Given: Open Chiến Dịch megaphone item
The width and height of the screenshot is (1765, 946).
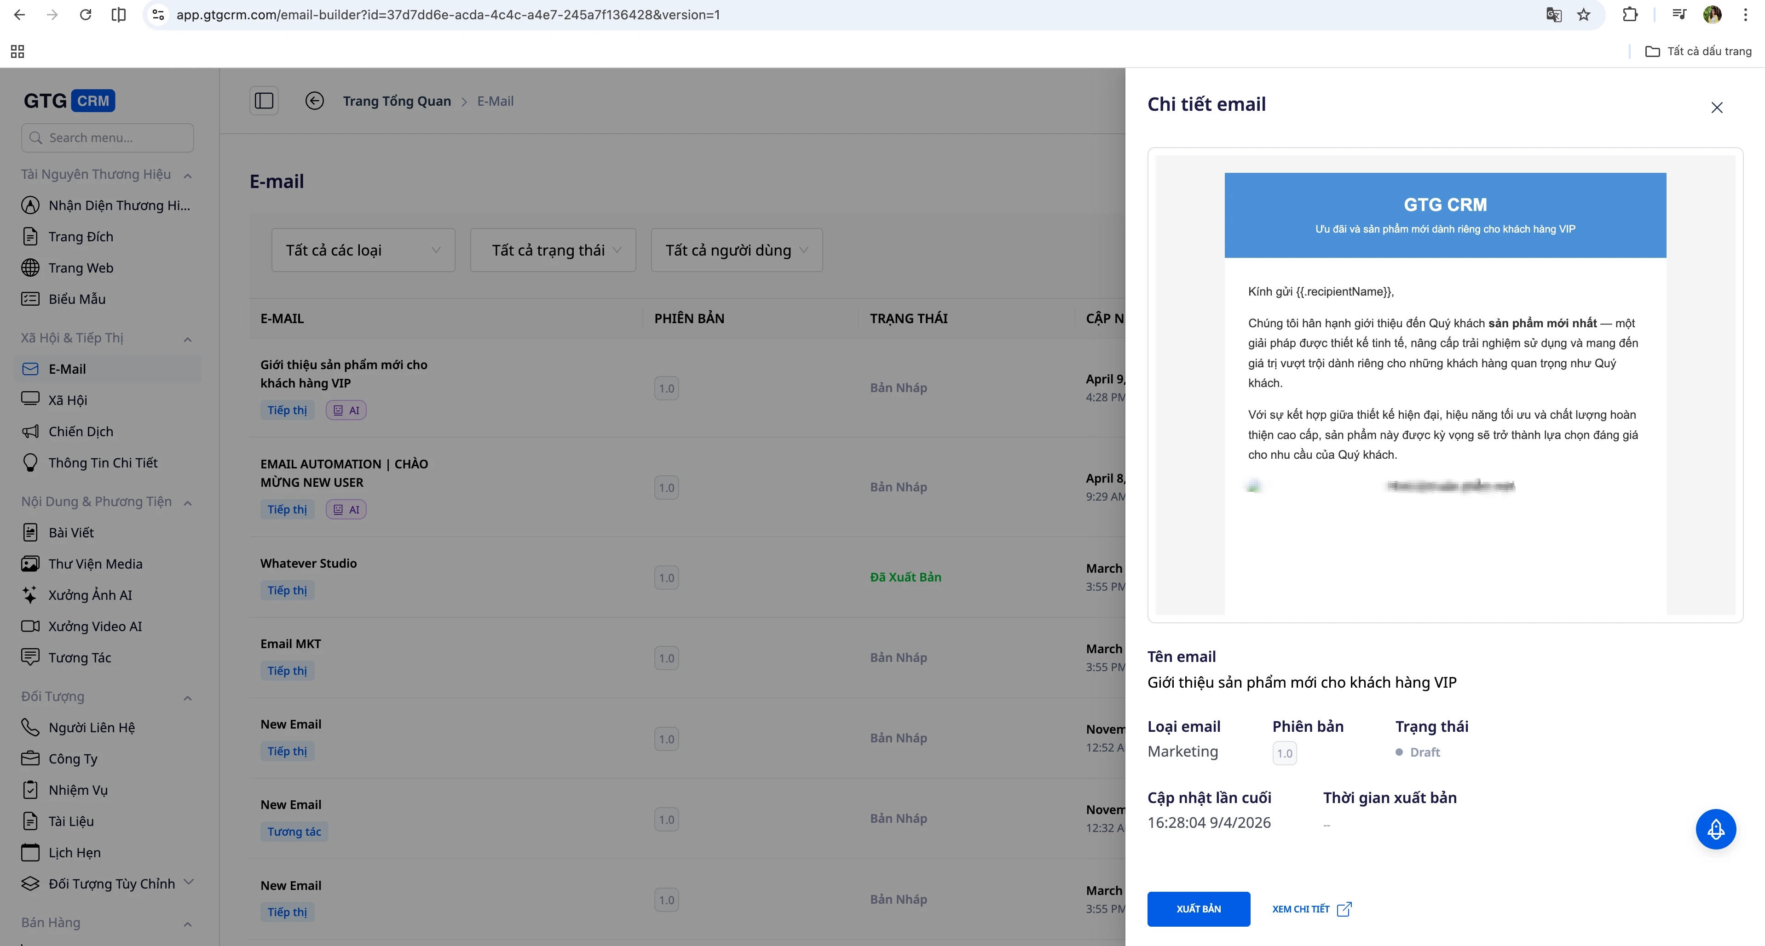Looking at the screenshot, I should tap(80, 431).
